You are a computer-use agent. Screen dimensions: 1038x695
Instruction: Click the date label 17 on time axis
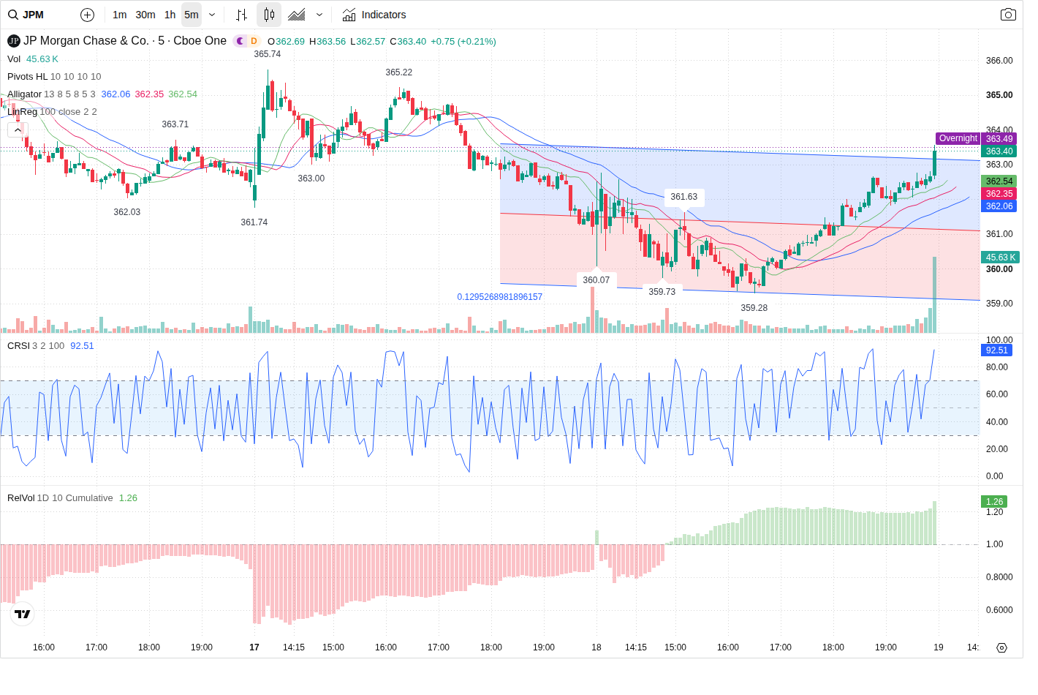(254, 647)
